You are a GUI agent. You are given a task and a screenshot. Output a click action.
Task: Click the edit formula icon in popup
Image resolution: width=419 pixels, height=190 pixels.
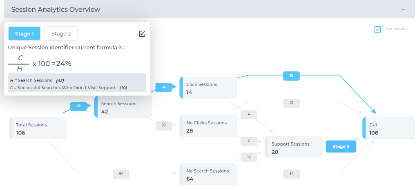pos(142,34)
